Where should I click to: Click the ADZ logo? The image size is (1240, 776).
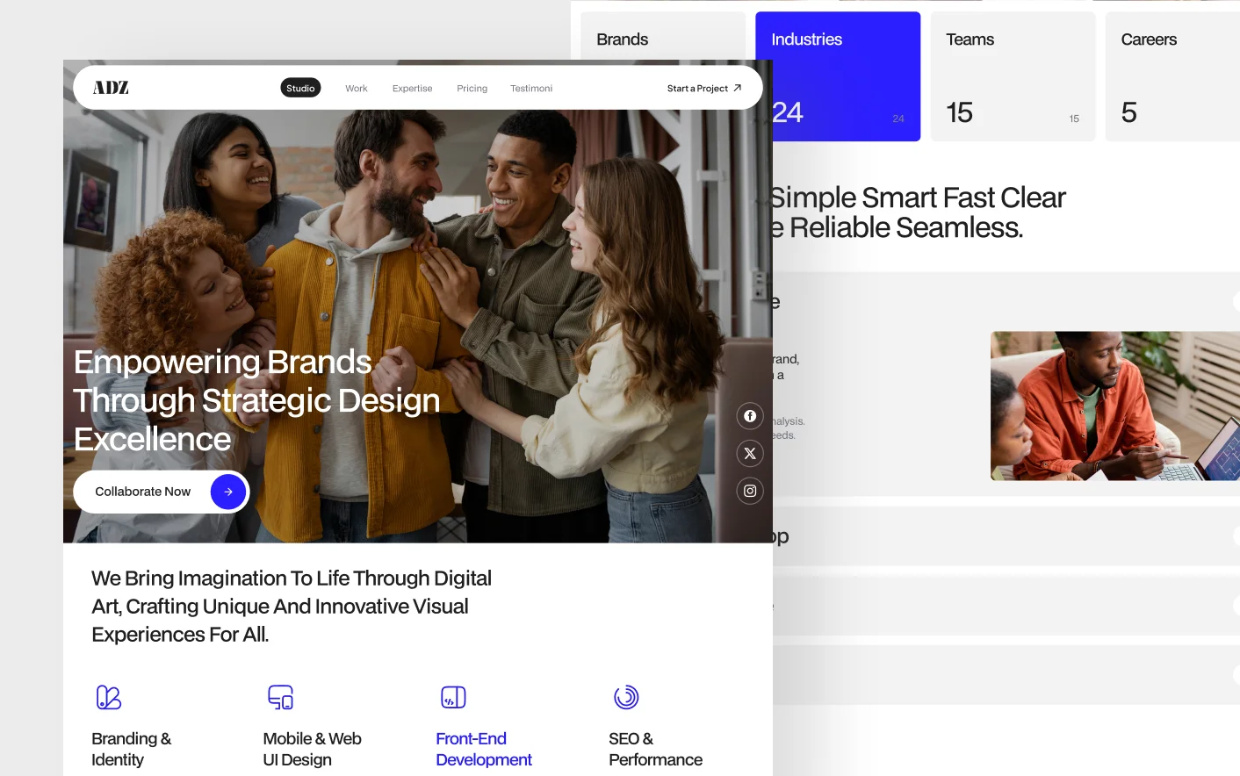[111, 88]
